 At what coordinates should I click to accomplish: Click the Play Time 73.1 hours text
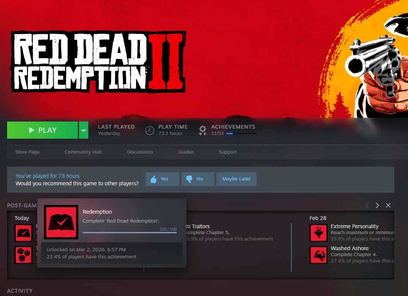173,130
